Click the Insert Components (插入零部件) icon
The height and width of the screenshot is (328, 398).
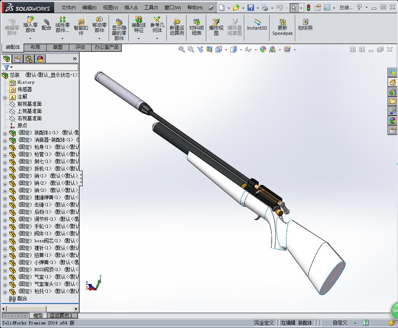click(x=30, y=24)
